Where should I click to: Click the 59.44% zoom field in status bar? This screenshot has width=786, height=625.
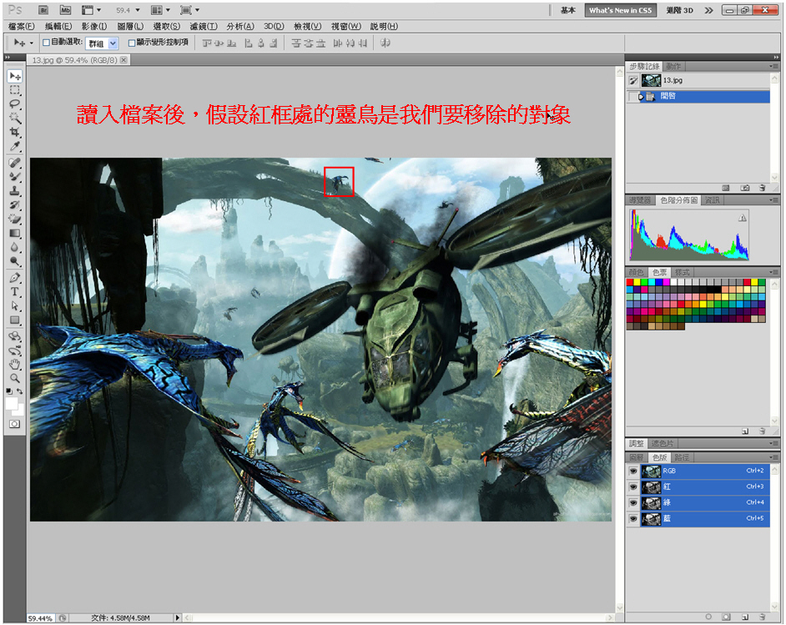click(x=40, y=618)
